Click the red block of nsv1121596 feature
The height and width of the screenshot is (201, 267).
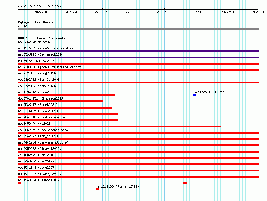(x=97, y=189)
